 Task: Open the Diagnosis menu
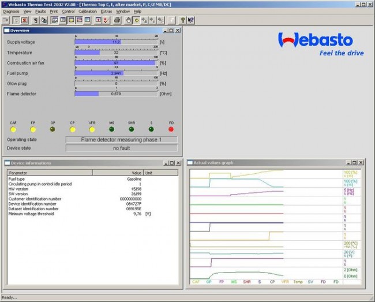(11, 12)
